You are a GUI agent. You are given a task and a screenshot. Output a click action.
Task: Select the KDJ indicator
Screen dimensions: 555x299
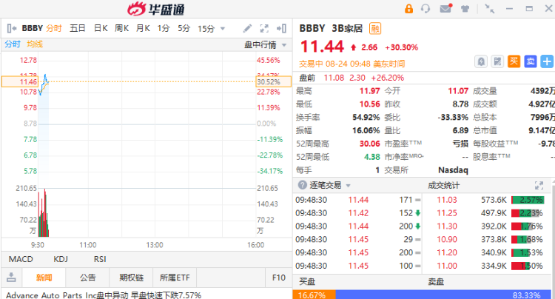pyautogui.click(x=61, y=259)
